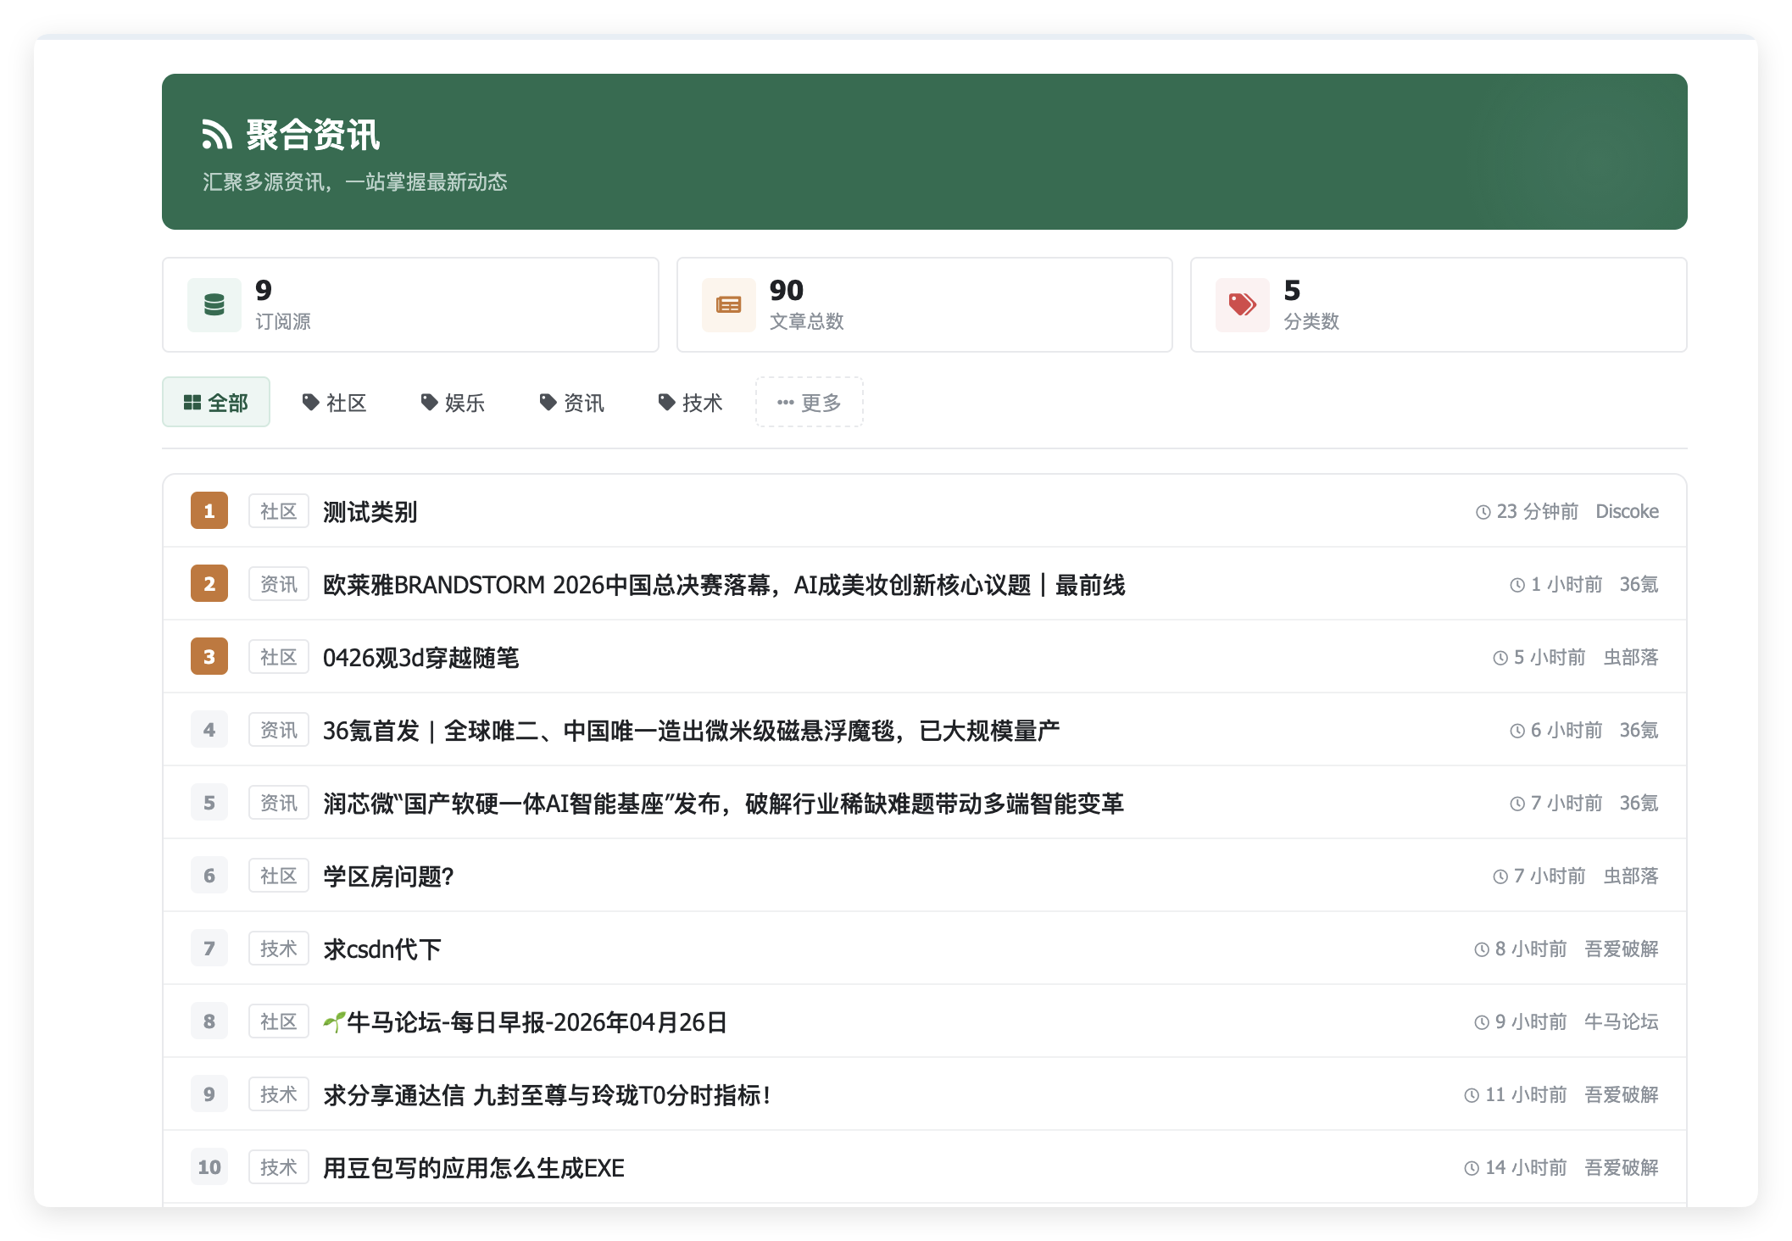Screen dimensions: 1792x1241
Task: Toggle the 社区 badge on article 8
Action: pos(278,1021)
